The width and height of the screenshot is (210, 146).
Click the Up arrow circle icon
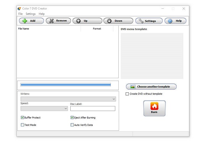(78, 21)
